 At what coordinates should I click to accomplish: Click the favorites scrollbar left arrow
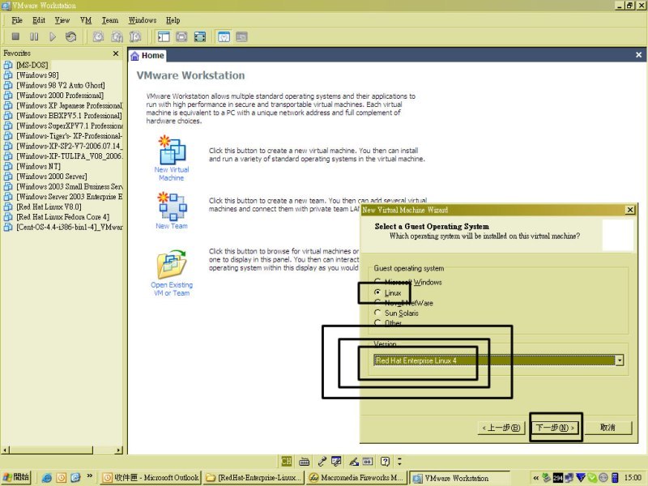[6, 450]
